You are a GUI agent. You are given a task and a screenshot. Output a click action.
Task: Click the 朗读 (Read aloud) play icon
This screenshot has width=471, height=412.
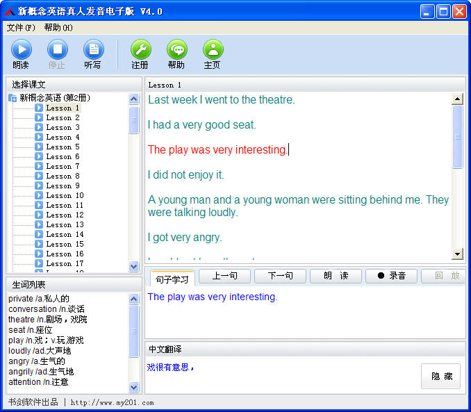21,49
